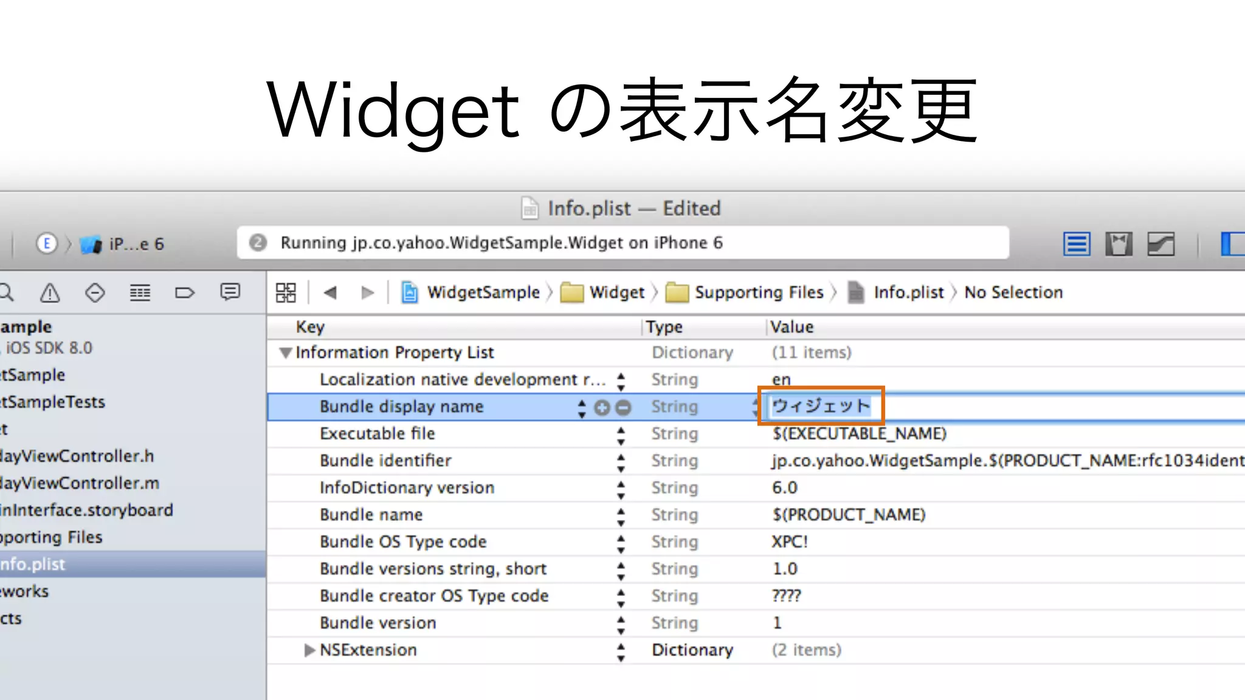Open the related items grid icon

pyautogui.click(x=286, y=292)
